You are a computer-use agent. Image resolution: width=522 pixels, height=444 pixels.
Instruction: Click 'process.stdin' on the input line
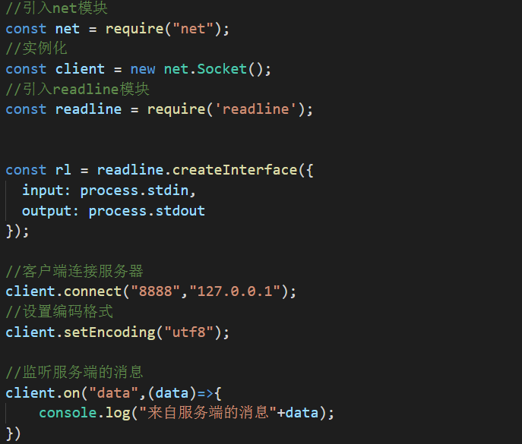[134, 191]
